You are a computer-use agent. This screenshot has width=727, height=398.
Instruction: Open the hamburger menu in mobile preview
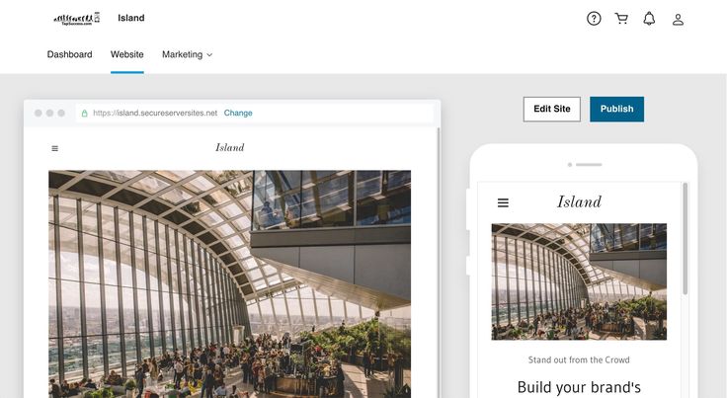pyautogui.click(x=503, y=202)
